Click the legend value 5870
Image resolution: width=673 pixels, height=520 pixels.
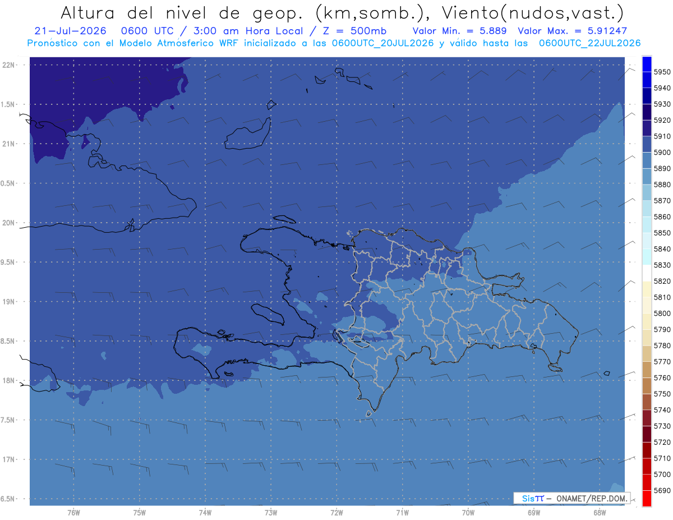pyautogui.click(x=662, y=201)
